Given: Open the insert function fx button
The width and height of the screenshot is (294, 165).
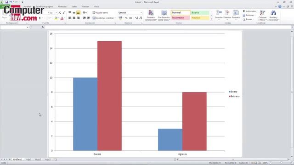Looking at the screenshot, I should (43, 27).
